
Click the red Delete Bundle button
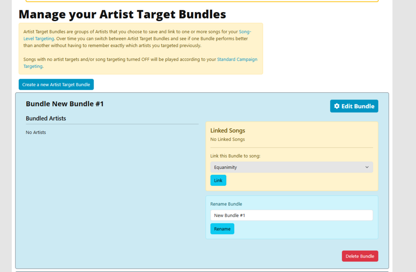[x=360, y=256]
